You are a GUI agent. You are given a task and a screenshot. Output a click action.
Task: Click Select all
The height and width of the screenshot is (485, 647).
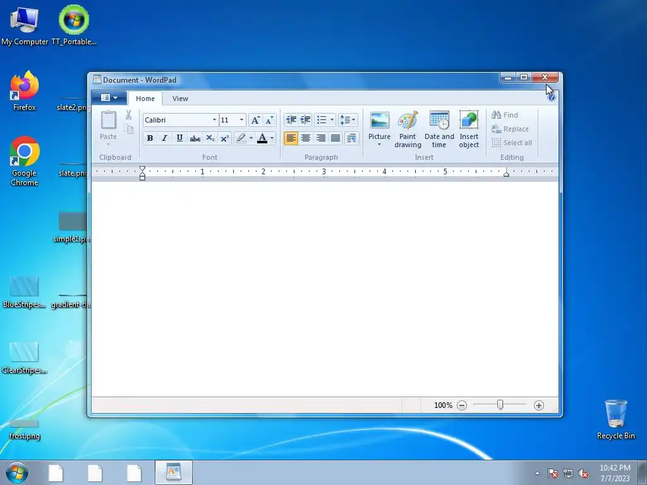coord(512,143)
